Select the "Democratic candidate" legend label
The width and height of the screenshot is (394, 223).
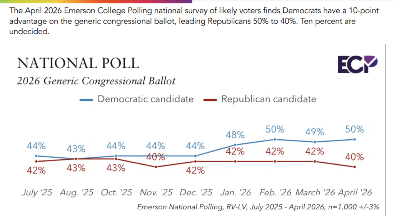click(x=145, y=99)
